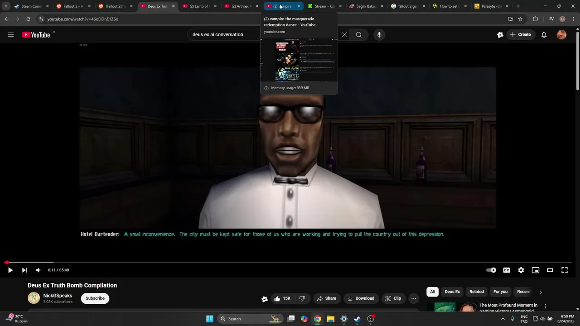The width and height of the screenshot is (580, 326).
Task: Open Chrome extensions puzzle icon
Action: (x=535, y=19)
